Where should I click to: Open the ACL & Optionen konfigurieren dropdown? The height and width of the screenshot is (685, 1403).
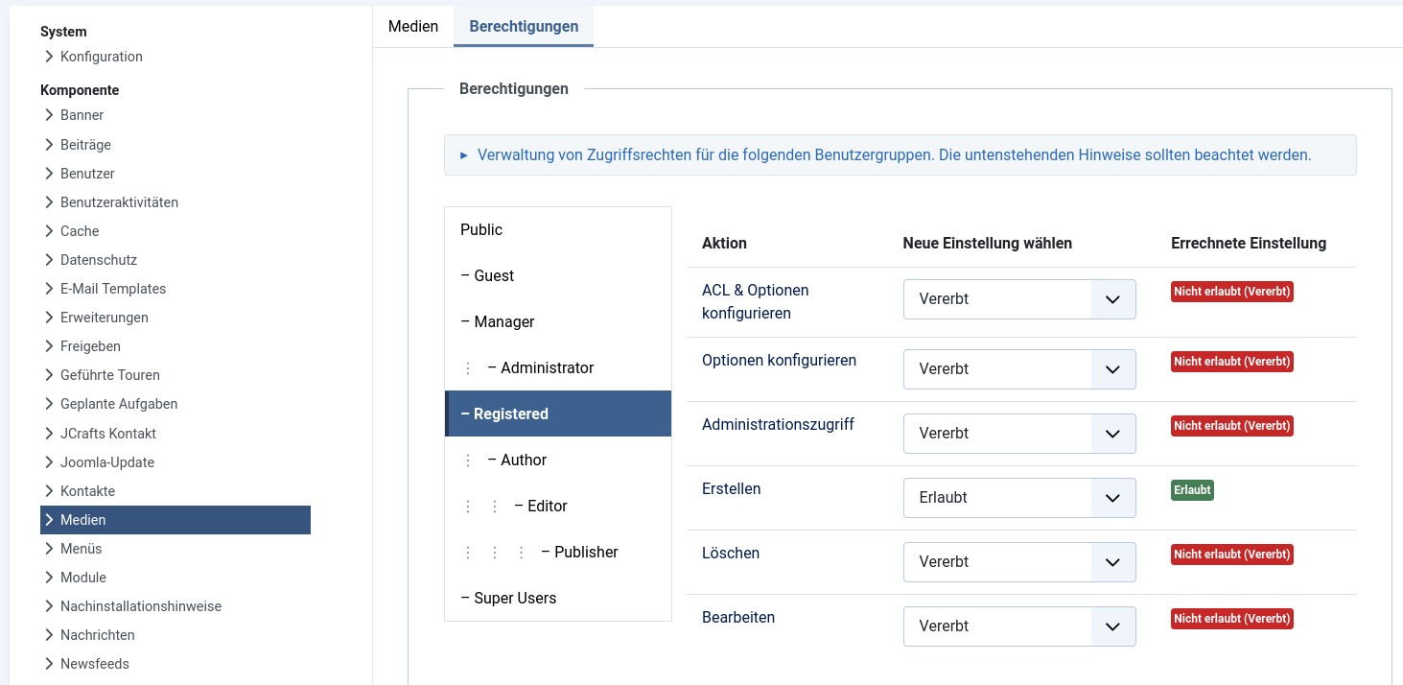[1018, 299]
